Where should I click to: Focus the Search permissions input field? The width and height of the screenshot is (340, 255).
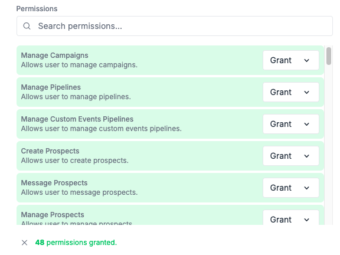pos(175,26)
